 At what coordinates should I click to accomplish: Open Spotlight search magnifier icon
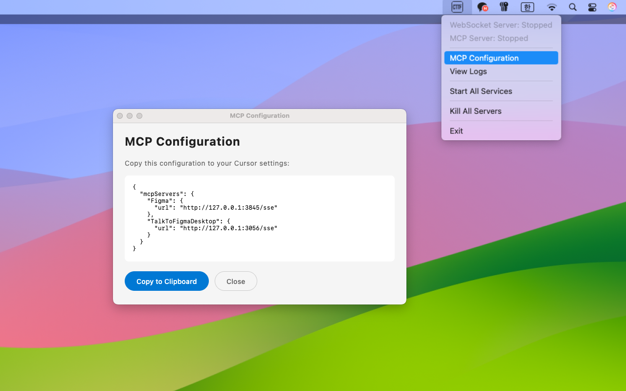573,7
